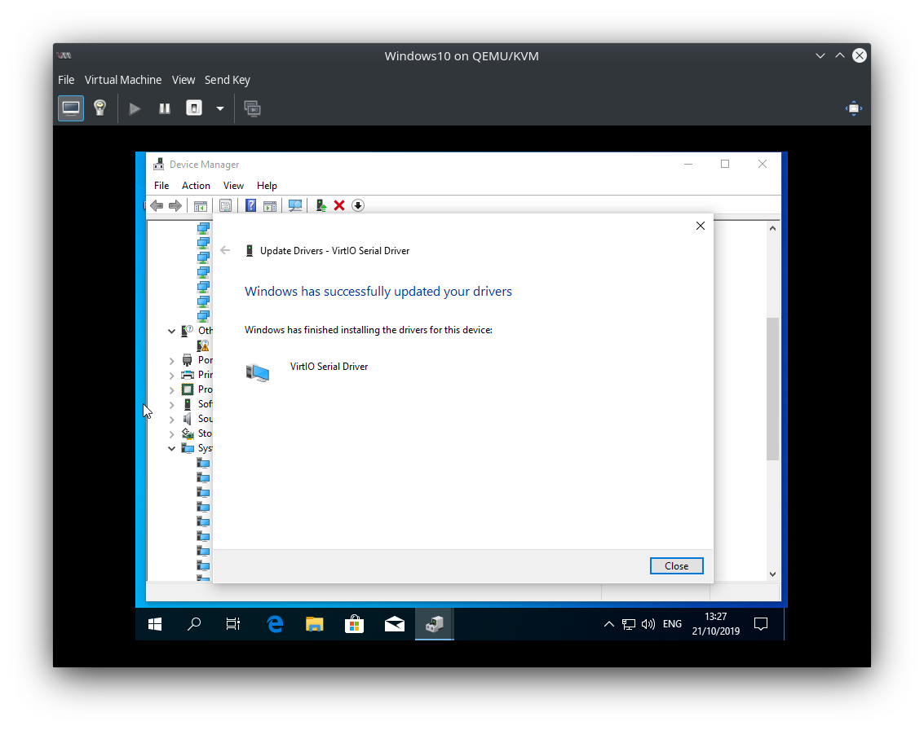Open the Action Center notifications icon

tap(761, 624)
